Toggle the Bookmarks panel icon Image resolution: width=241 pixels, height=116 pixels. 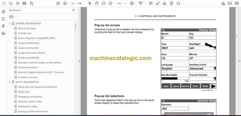click(x=3, y=19)
